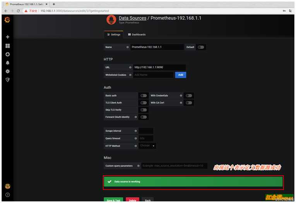Click the info icon beside With CA Cert

pyautogui.click(x=181, y=103)
